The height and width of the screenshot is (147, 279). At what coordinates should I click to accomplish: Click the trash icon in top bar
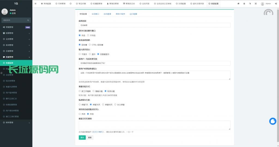(244, 4)
